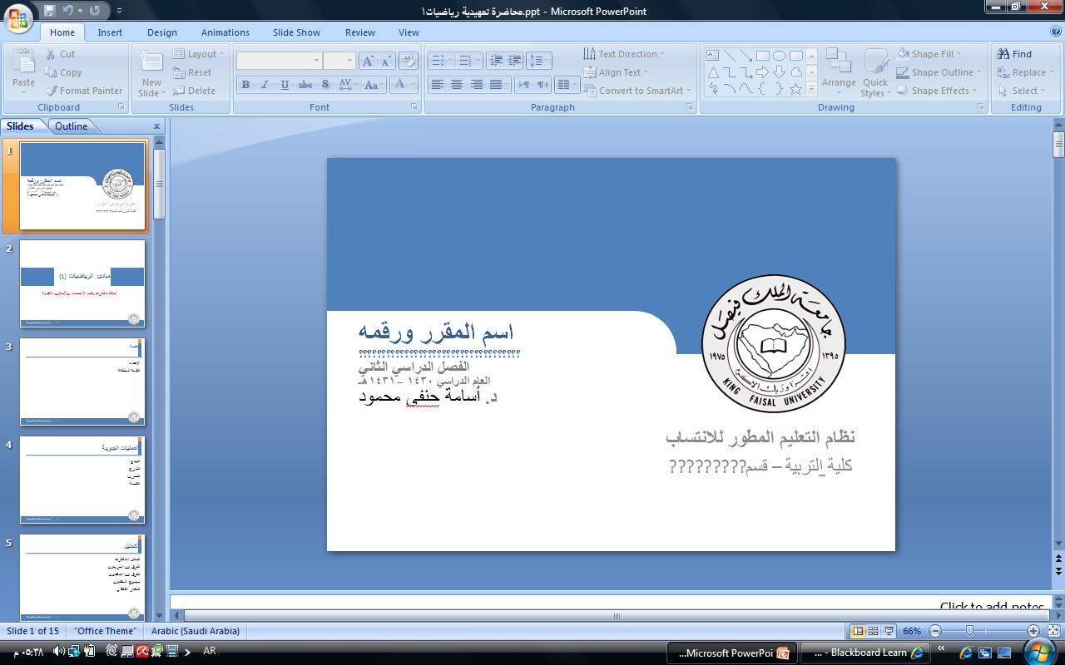The height and width of the screenshot is (665, 1065).
Task: Select the Text Box shape
Action: [x=713, y=56]
